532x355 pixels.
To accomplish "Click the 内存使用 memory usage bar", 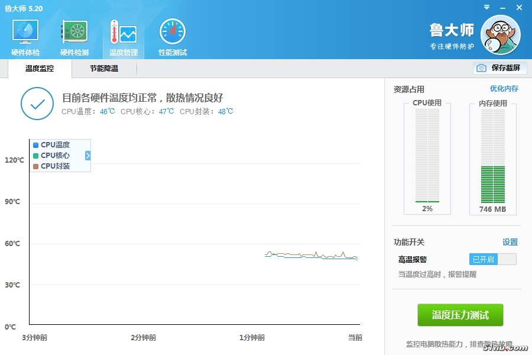I will [x=492, y=157].
